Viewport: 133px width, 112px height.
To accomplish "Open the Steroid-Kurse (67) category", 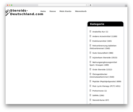I will point(101,100).
